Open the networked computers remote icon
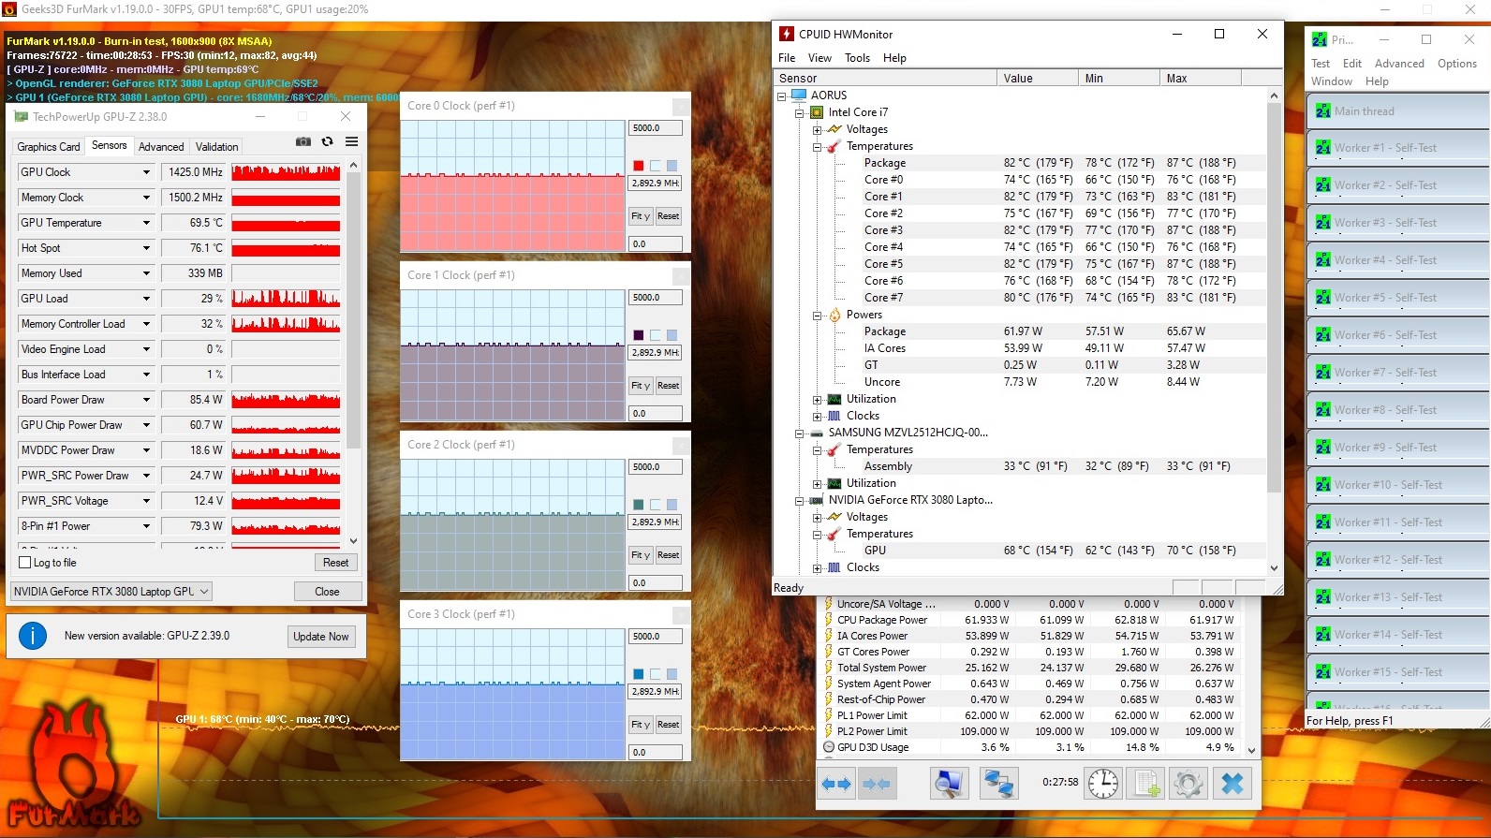Image resolution: width=1491 pixels, height=838 pixels. tap(998, 784)
